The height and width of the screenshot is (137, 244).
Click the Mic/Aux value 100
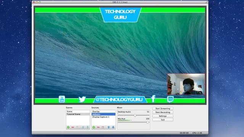[x=148, y=119]
